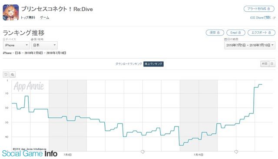Click the Email button
Viewport: 278px width, 159px height.
(236, 33)
